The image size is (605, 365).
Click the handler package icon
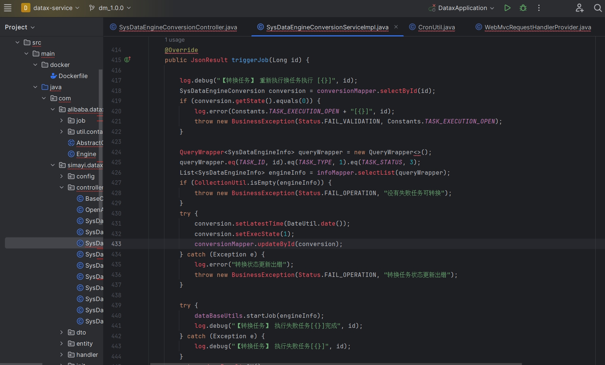pyautogui.click(x=71, y=355)
